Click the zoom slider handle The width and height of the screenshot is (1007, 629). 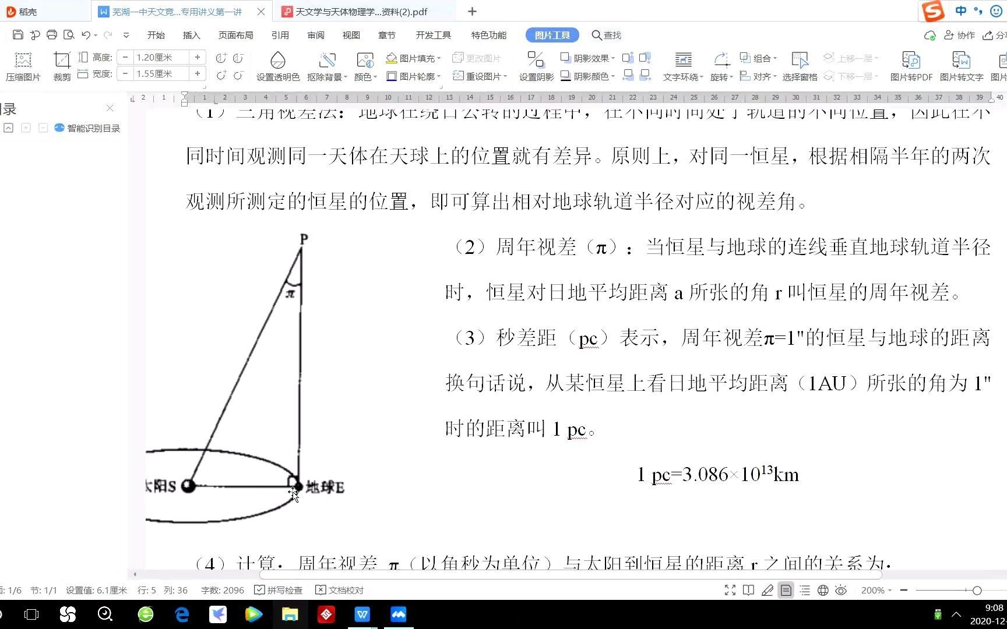pos(977,590)
